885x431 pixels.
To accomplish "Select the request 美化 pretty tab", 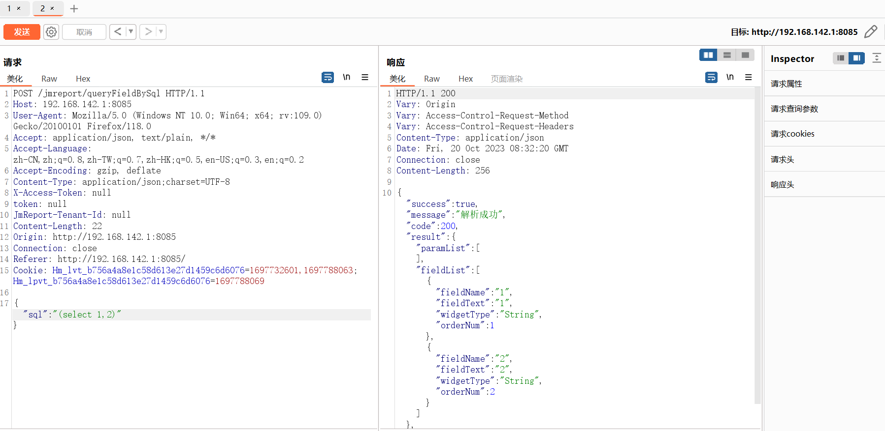I will click(15, 79).
